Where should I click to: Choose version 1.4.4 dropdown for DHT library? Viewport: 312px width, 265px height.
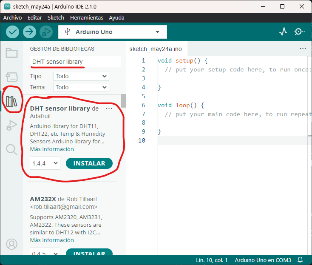[45, 163]
